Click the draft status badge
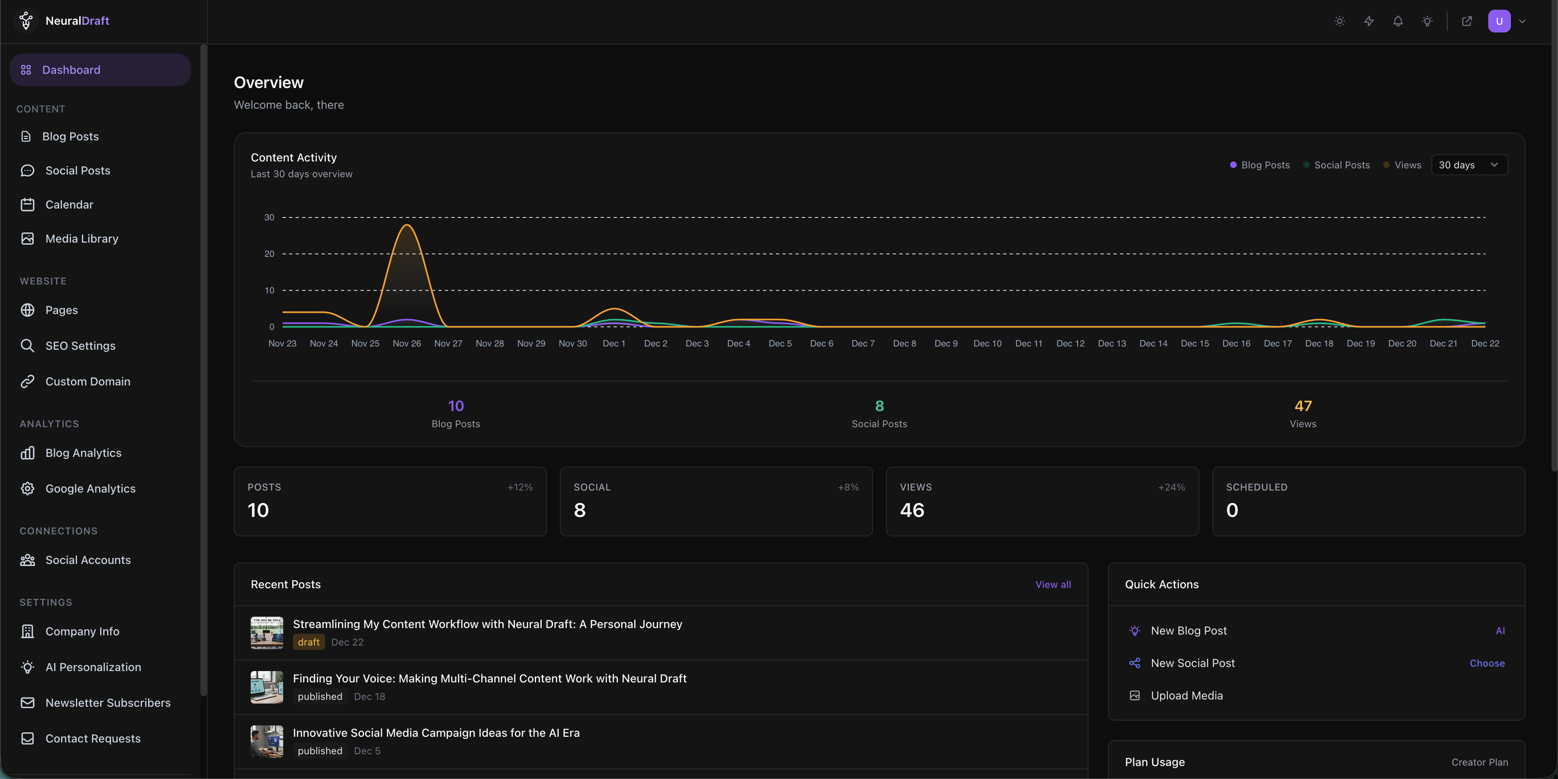The width and height of the screenshot is (1558, 779). click(308, 642)
